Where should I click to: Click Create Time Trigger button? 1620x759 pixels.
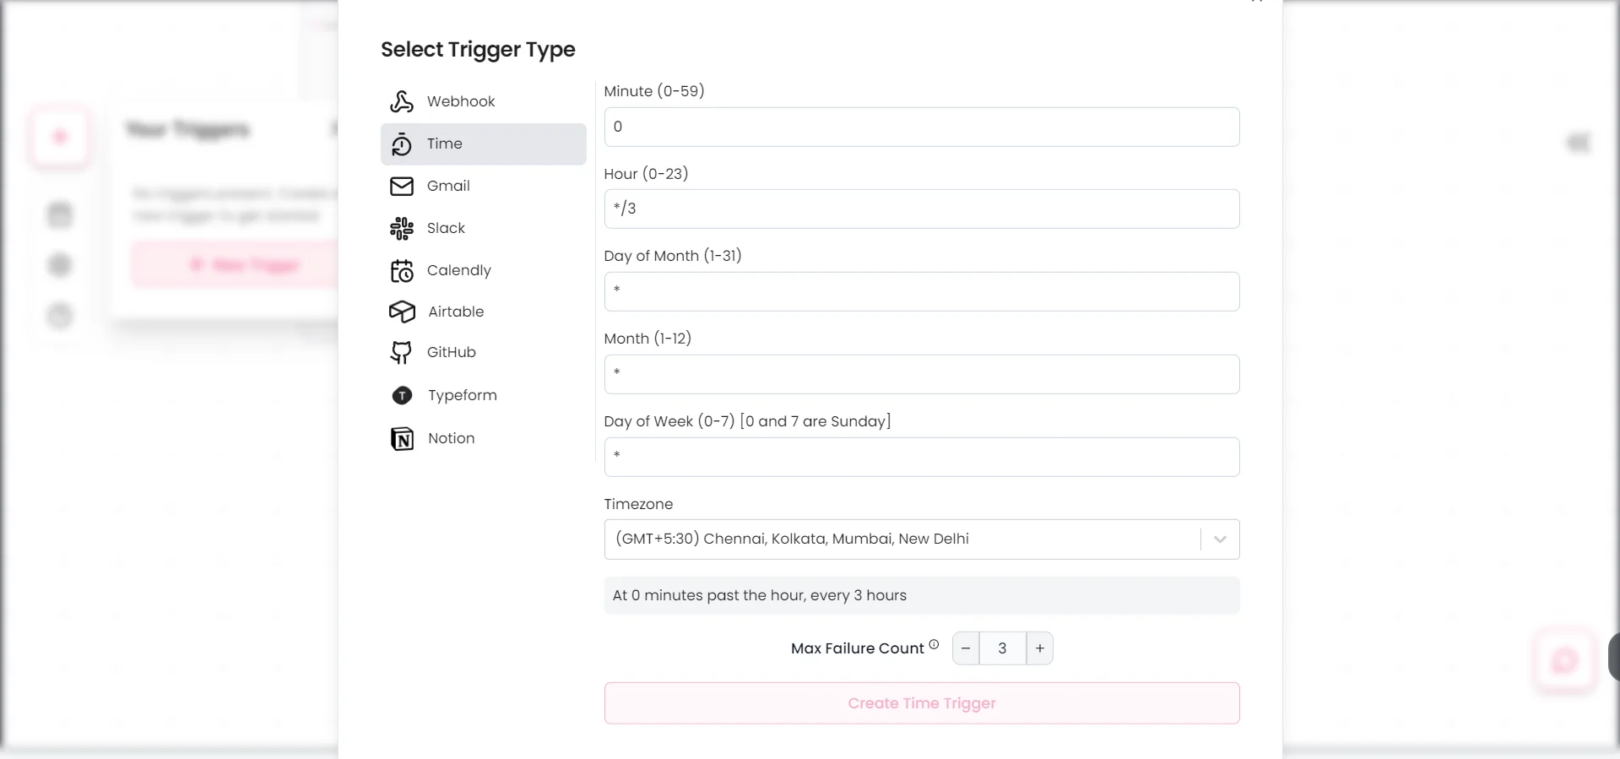click(922, 703)
